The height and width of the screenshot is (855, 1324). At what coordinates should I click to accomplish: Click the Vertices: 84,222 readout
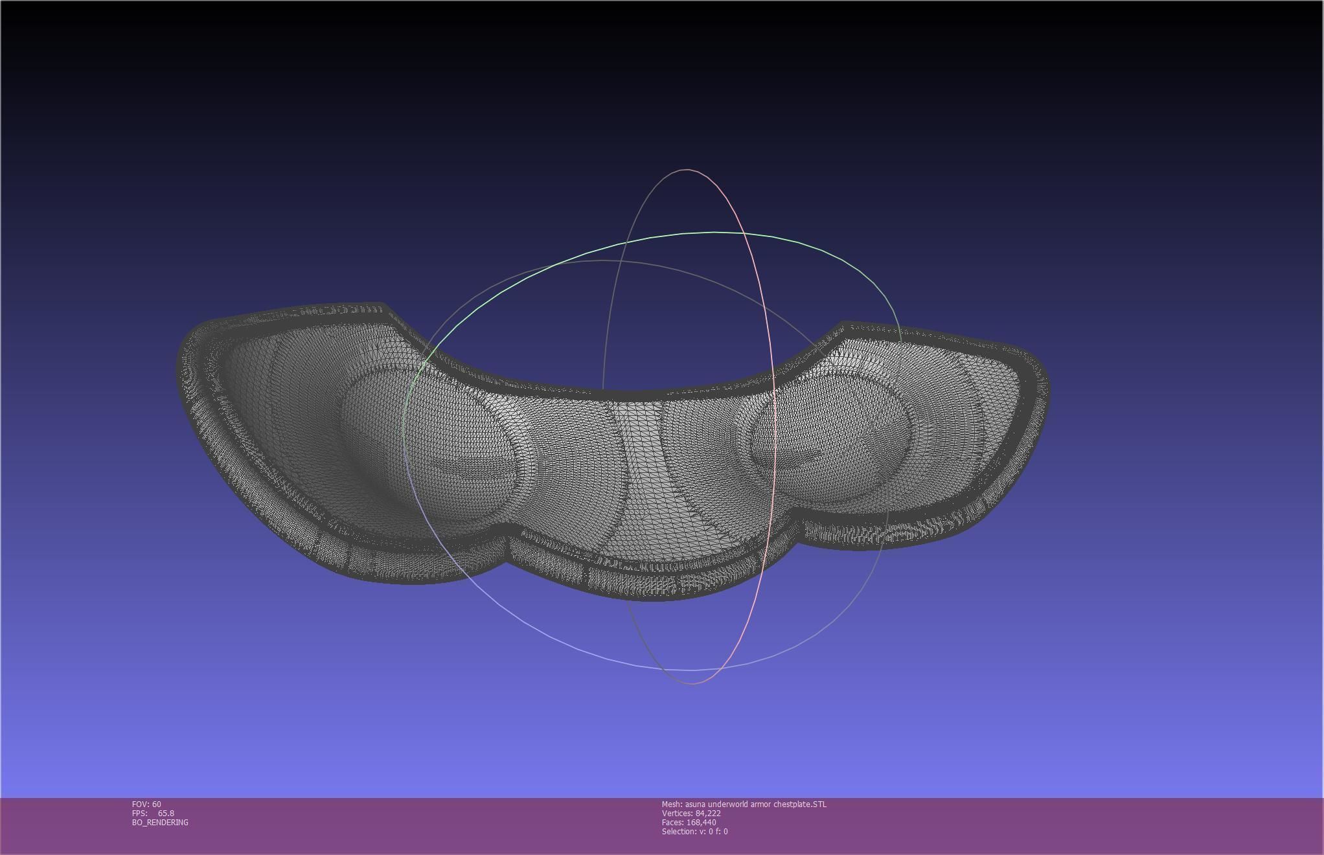691,813
